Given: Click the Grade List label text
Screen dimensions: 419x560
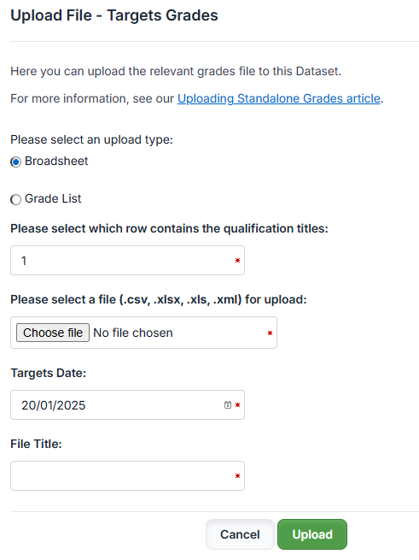Looking at the screenshot, I should tap(53, 198).
